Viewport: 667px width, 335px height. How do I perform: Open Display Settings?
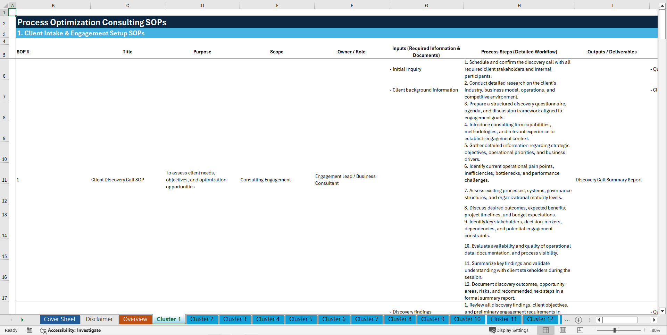(x=509, y=330)
